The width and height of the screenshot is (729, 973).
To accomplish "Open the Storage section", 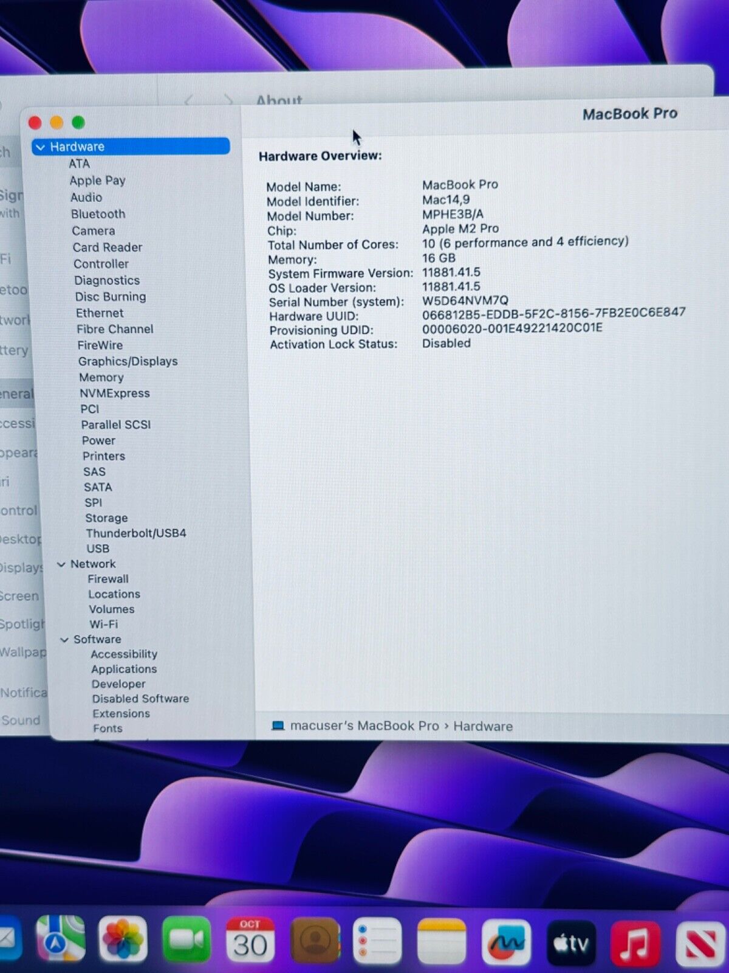I will tap(106, 518).
